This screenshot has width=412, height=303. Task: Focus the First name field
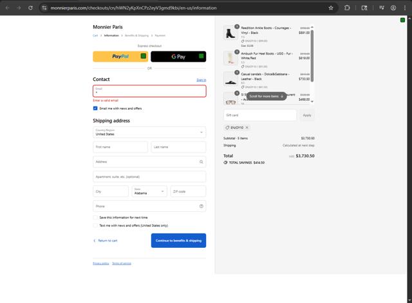click(120, 147)
